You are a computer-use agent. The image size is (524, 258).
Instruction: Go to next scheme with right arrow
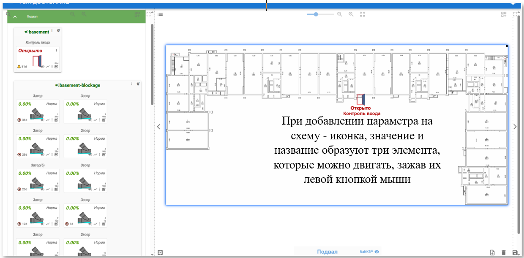click(515, 126)
